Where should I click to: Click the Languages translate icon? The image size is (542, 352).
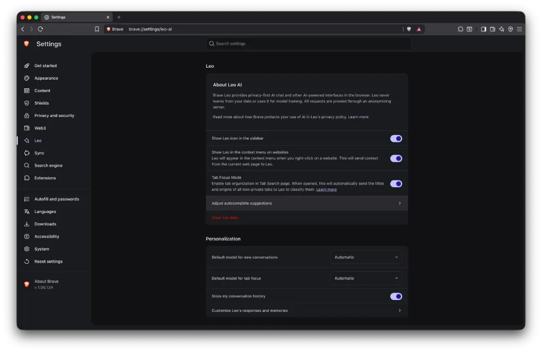tap(27, 211)
